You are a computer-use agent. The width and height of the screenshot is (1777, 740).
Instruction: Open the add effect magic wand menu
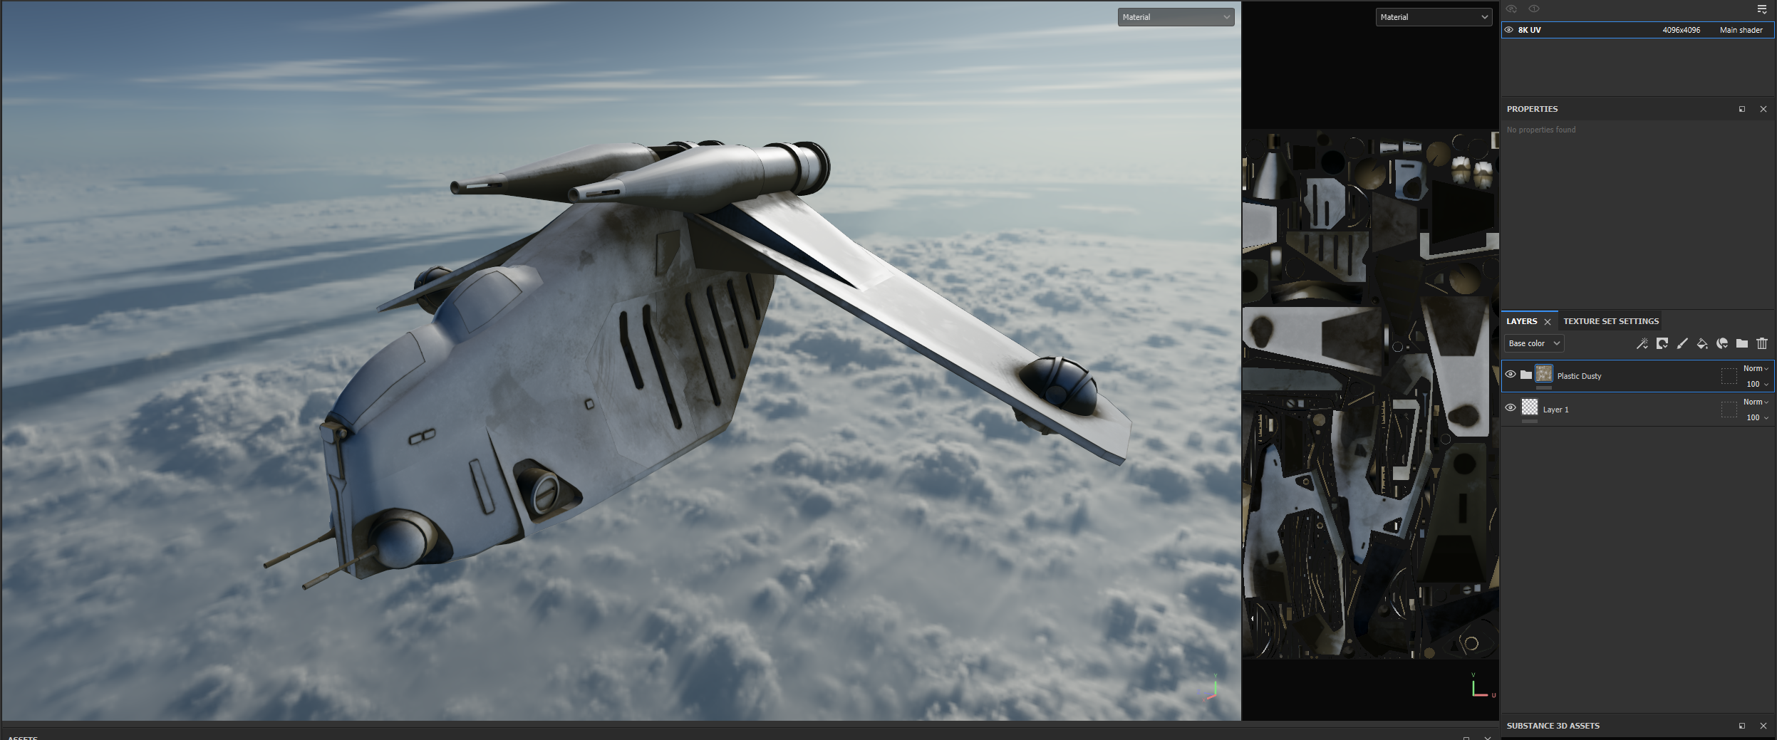[1642, 343]
